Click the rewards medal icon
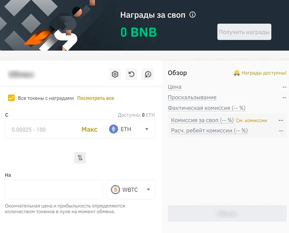 point(237,73)
